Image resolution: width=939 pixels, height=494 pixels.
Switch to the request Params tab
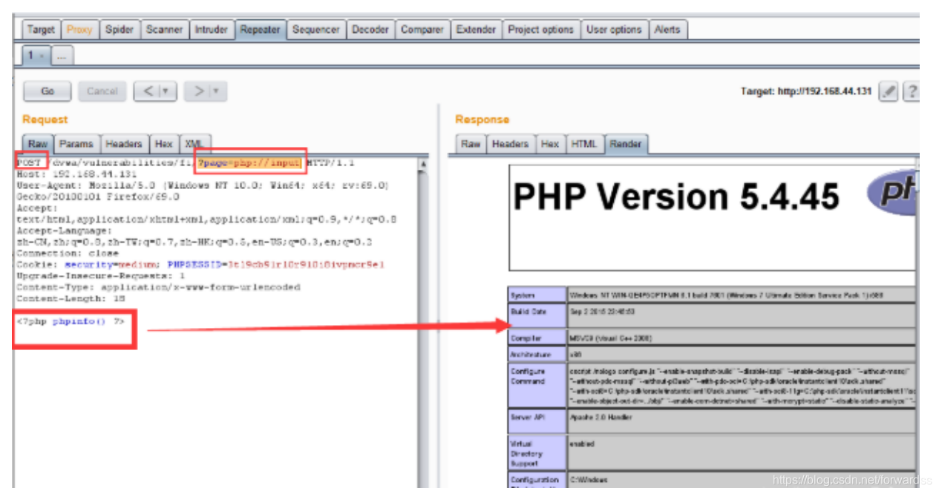[76, 144]
